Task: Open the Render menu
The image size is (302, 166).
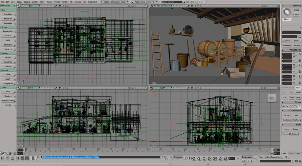Action: coord(65,2)
